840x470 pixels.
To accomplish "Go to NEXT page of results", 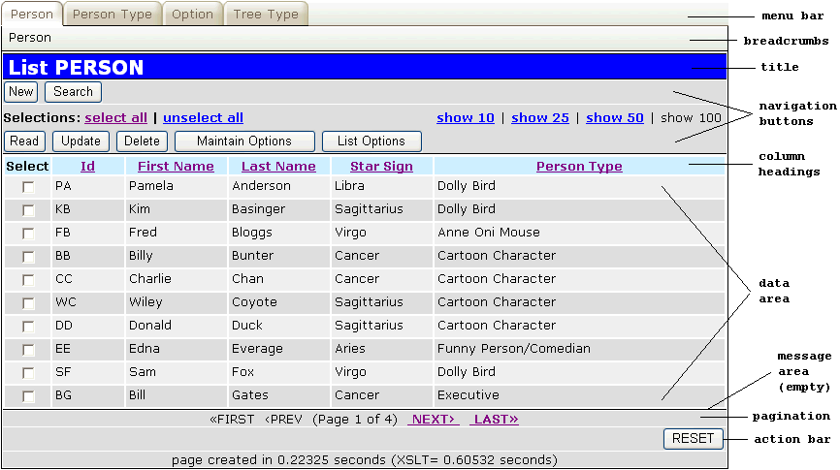I will 433,420.
